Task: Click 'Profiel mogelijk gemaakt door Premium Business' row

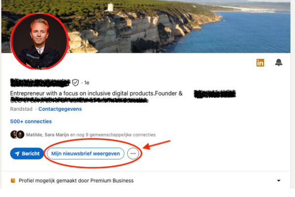Action: coord(146,181)
